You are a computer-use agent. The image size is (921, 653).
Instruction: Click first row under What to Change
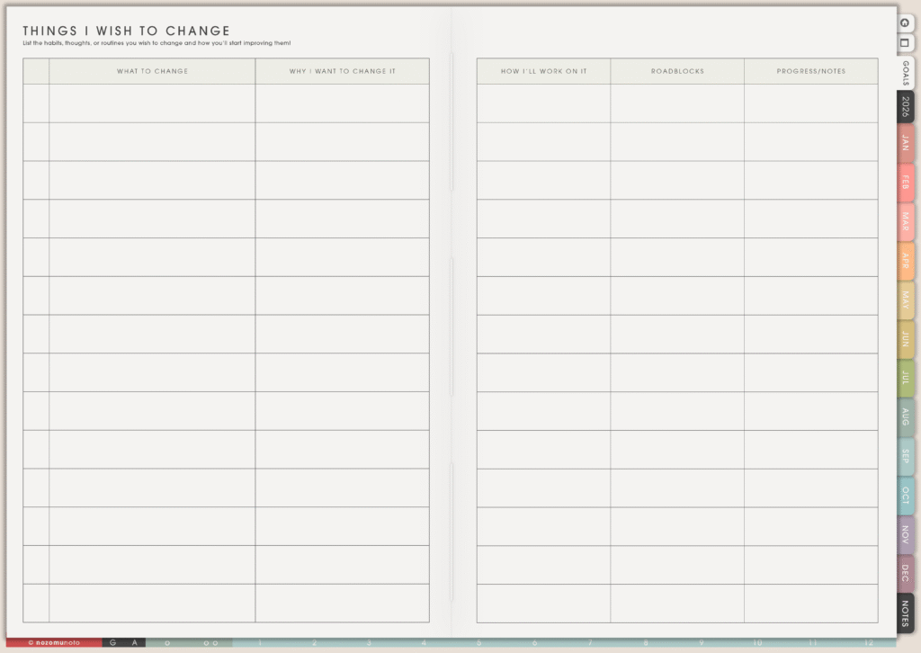152,103
